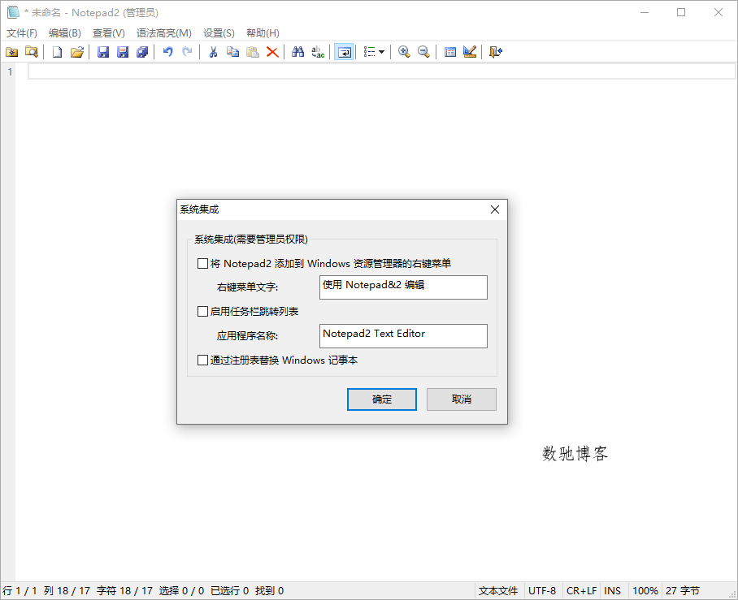Click the 文本文件 status bar entry

[x=498, y=590]
